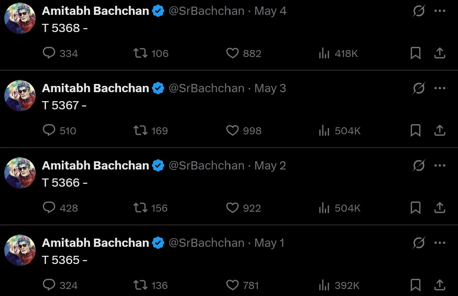Bookmark the T 5368 tweet

pyautogui.click(x=415, y=53)
